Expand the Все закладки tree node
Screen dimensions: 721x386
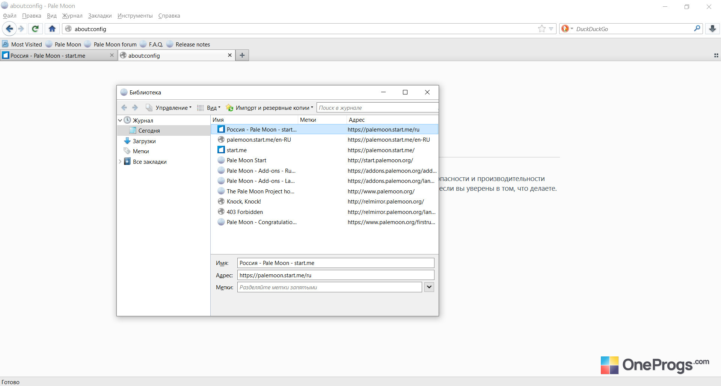(x=120, y=162)
